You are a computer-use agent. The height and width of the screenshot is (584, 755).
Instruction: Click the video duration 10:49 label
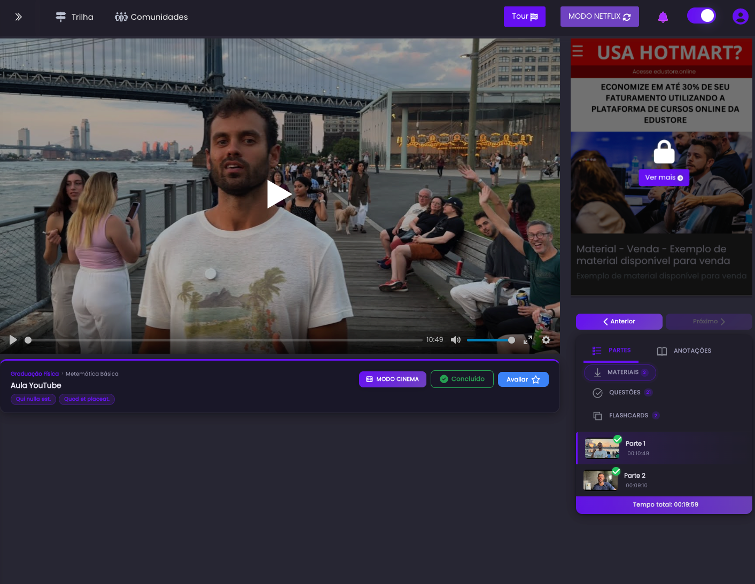pos(435,340)
